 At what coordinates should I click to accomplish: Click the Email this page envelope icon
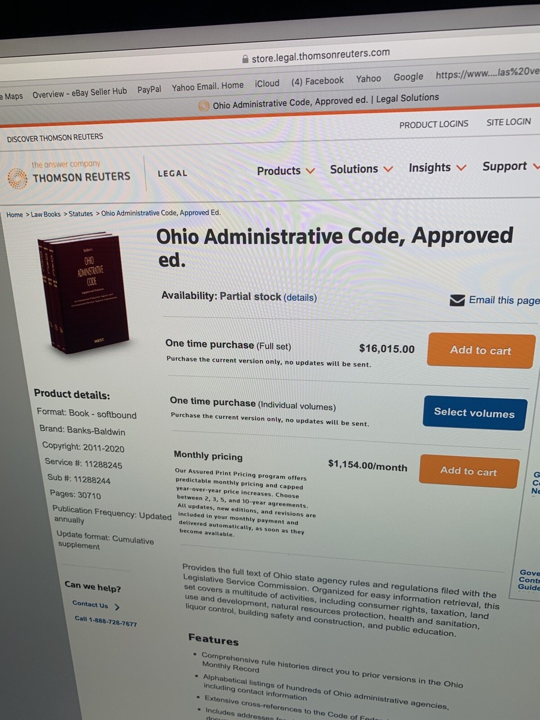[x=457, y=300]
